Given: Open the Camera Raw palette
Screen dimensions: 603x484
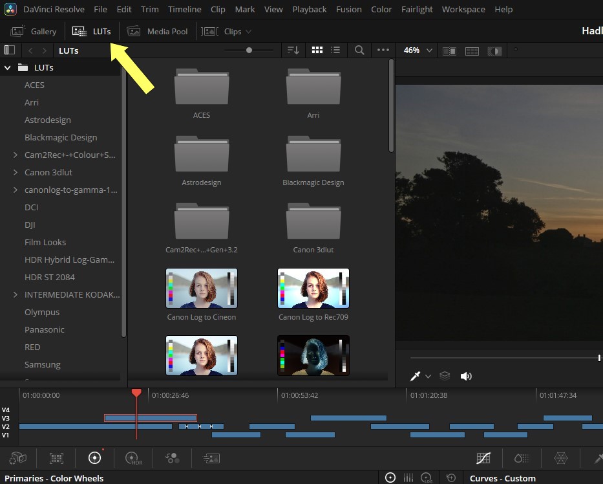Looking at the screenshot, I should (x=17, y=458).
